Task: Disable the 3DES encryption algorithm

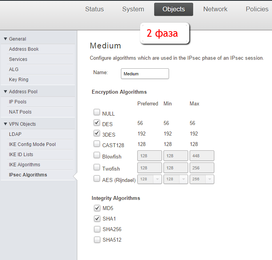Action: click(x=97, y=133)
